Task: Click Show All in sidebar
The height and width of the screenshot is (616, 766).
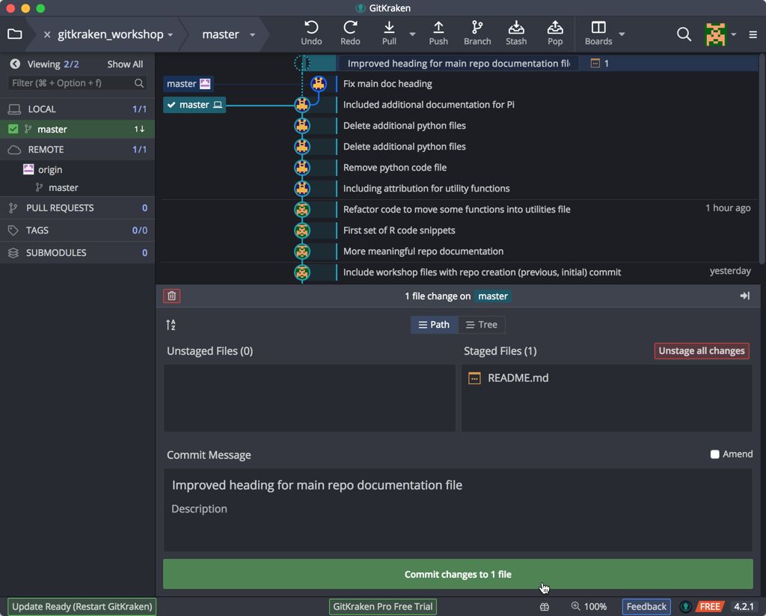Action: click(x=125, y=64)
